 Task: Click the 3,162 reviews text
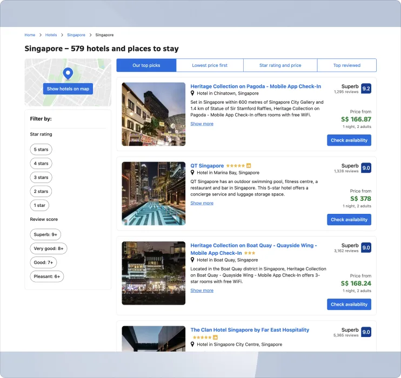(346, 251)
